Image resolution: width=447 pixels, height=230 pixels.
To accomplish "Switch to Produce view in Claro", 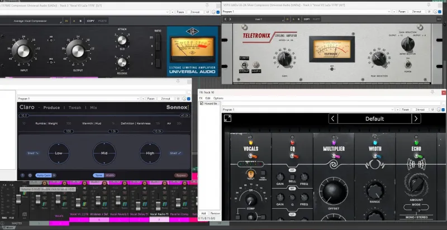I will [51, 108].
